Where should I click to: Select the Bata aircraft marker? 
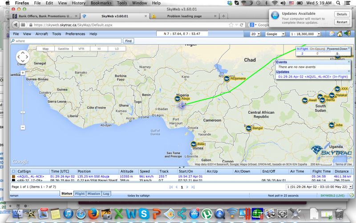click(194, 144)
